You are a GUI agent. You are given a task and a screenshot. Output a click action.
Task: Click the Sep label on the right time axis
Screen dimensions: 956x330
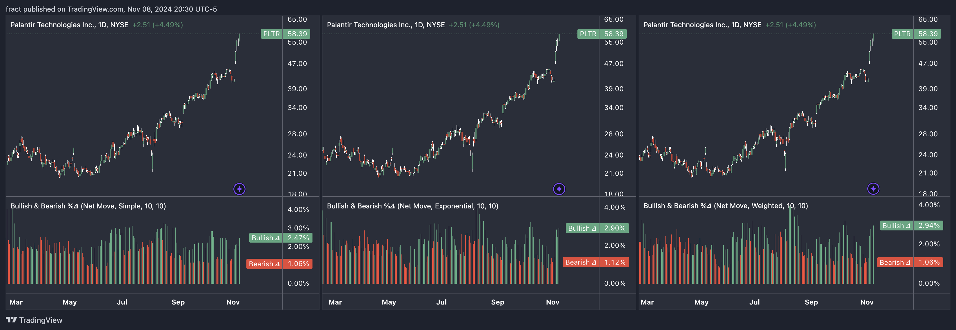[811, 302]
